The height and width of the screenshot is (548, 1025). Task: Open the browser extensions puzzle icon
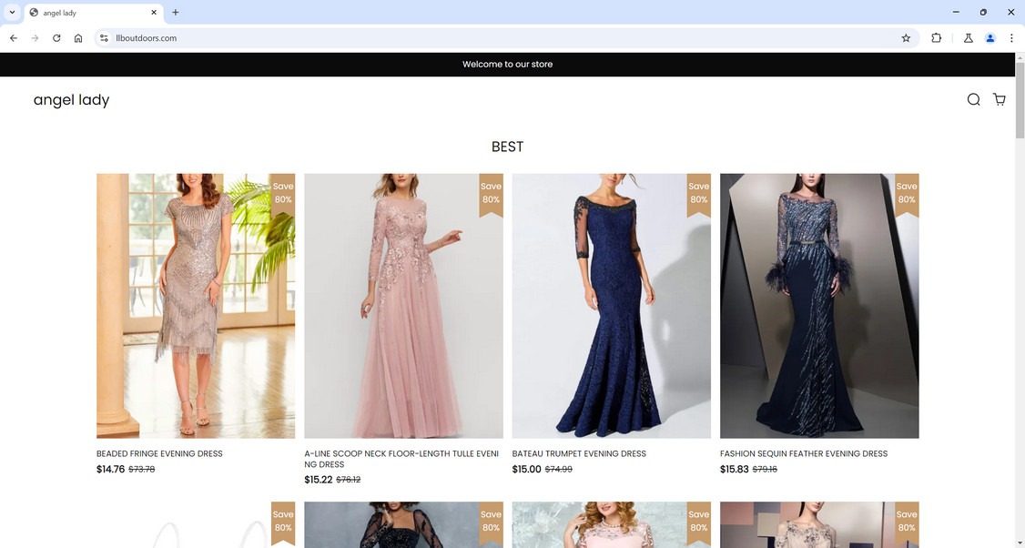coord(936,38)
